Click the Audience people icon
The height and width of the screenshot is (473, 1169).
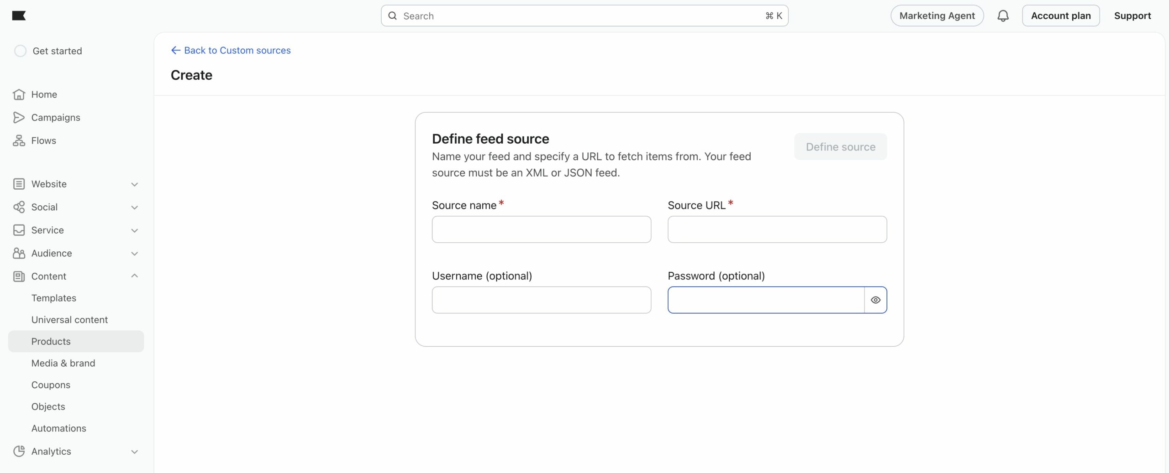[x=19, y=253]
